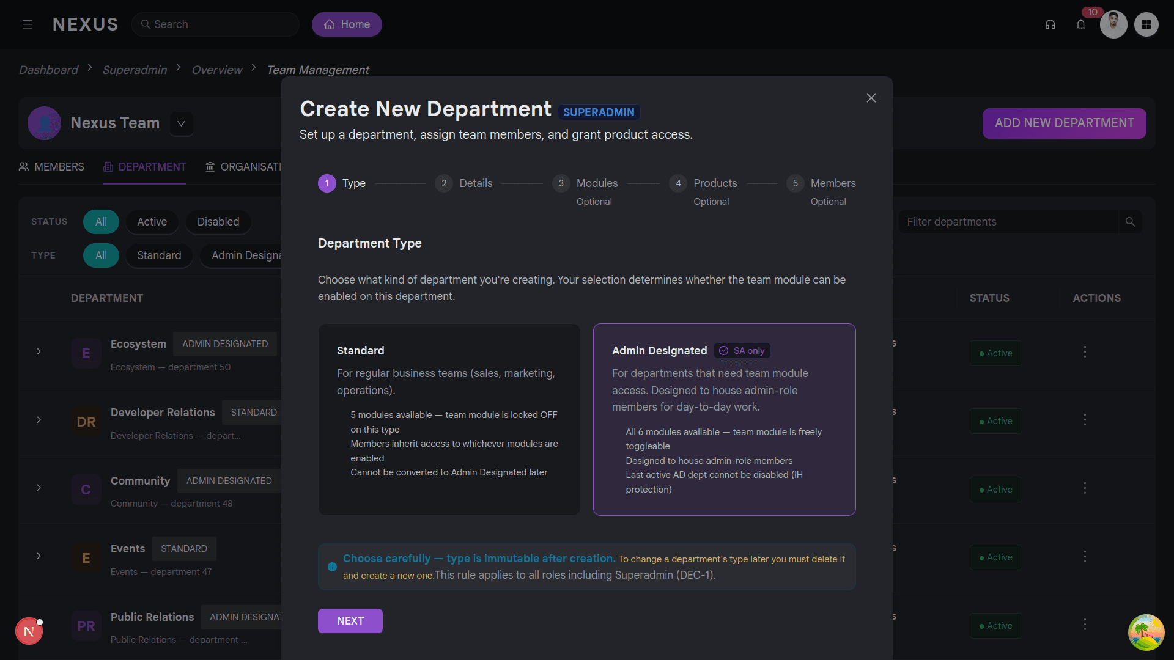Screen dimensions: 1174x660
Task: Switch to the Members tab
Action: pyautogui.click(x=51, y=167)
